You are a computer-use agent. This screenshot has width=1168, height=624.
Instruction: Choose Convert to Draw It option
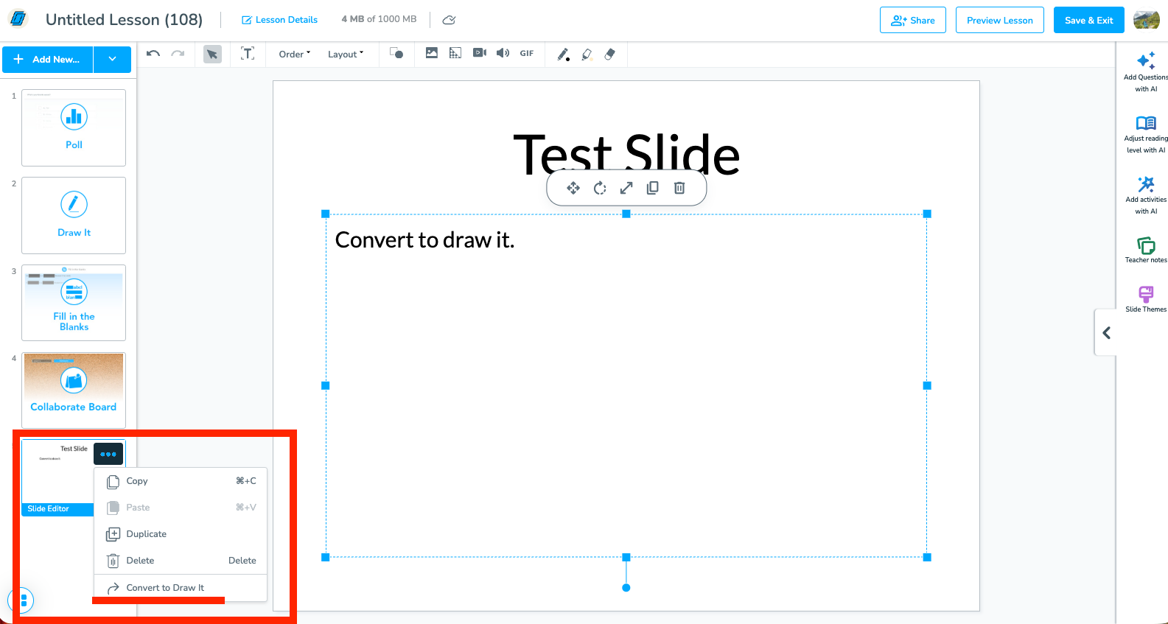pyautogui.click(x=181, y=588)
